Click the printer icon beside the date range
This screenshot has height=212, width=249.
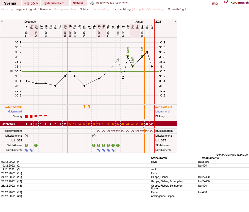pyautogui.click(x=92, y=3)
